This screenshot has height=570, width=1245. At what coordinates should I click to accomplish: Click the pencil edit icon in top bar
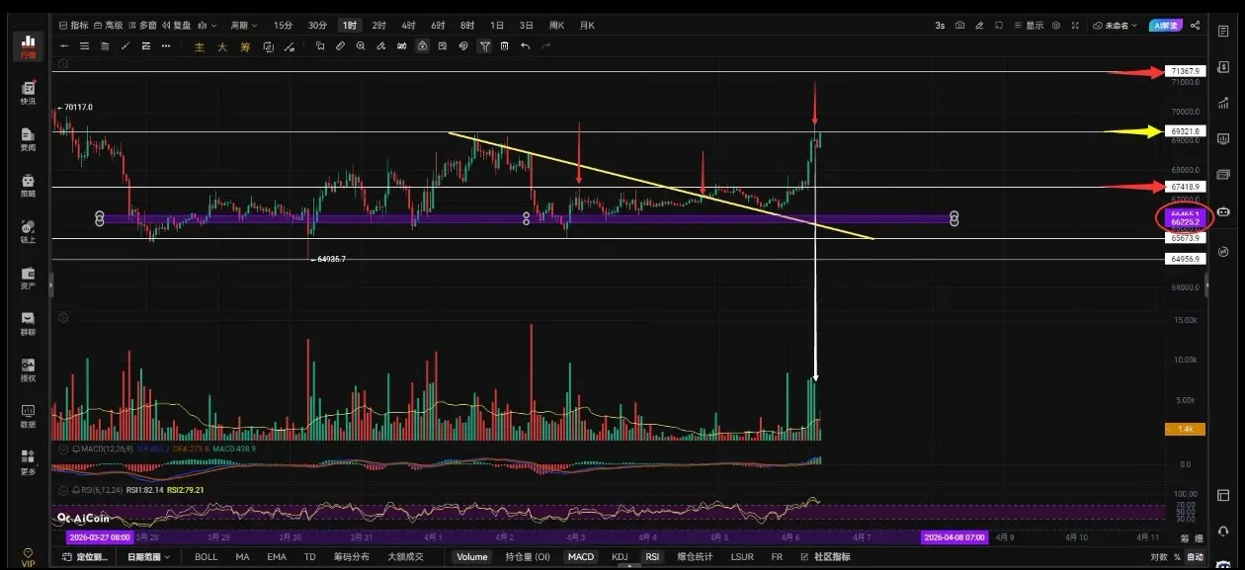pos(979,26)
